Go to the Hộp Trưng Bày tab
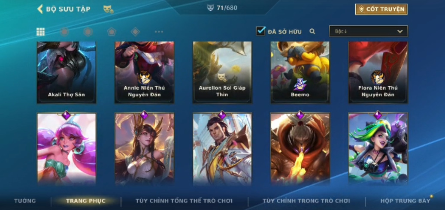This screenshot has width=445, height=210. tap(405, 201)
